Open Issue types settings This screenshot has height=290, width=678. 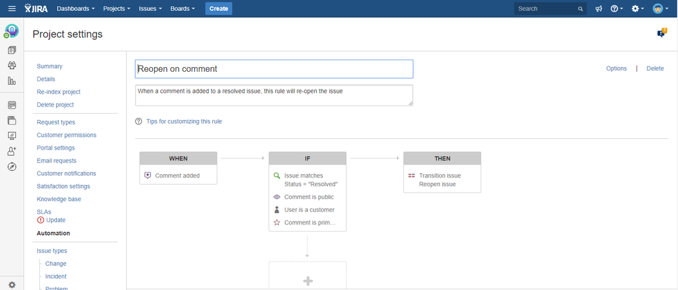coord(52,251)
